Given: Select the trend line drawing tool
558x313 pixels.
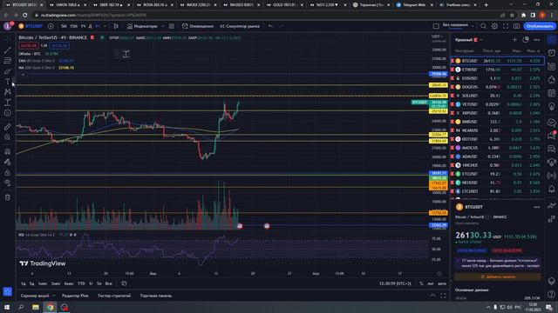Looking at the screenshot, I should pyautogui.click(x=8, y=50).
